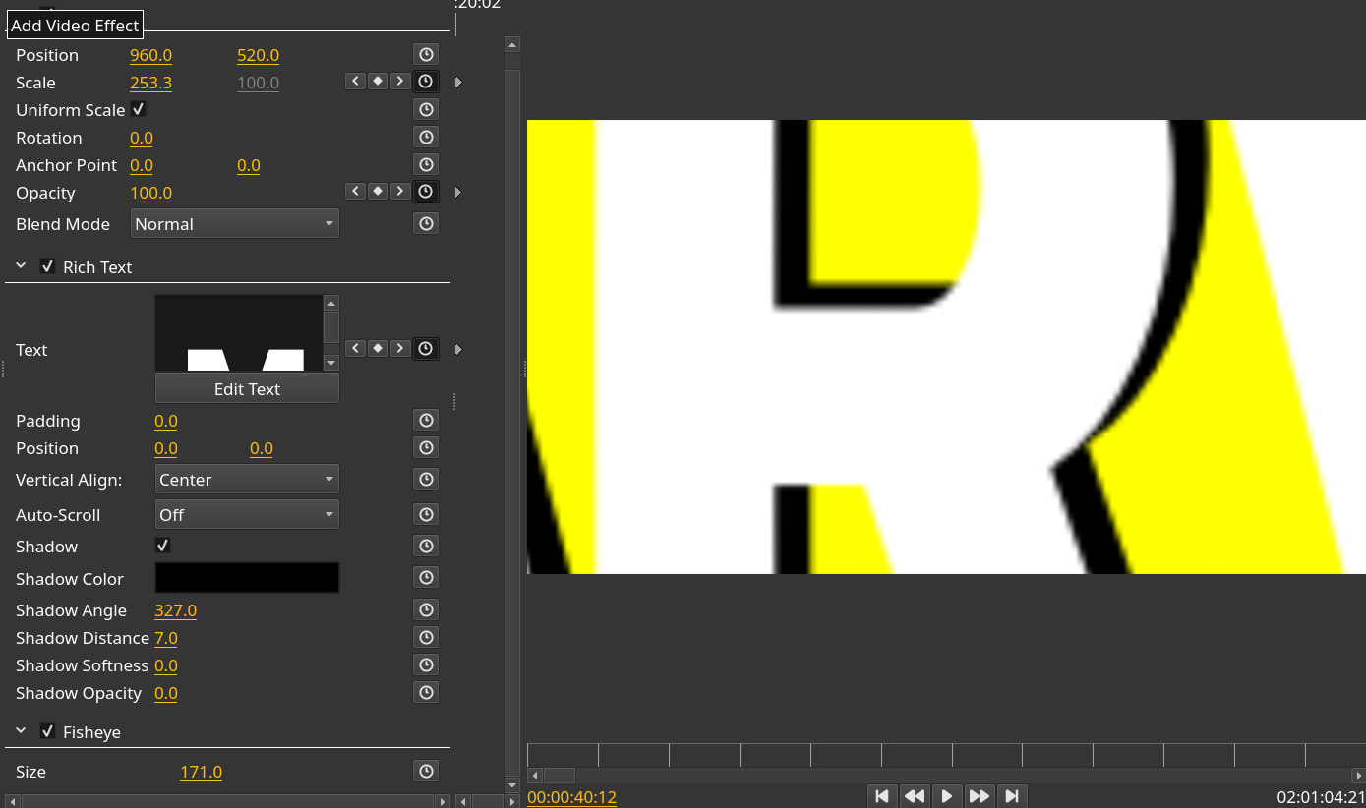Toggle keyframing clock for Shadow Opacity

(426, 692)
